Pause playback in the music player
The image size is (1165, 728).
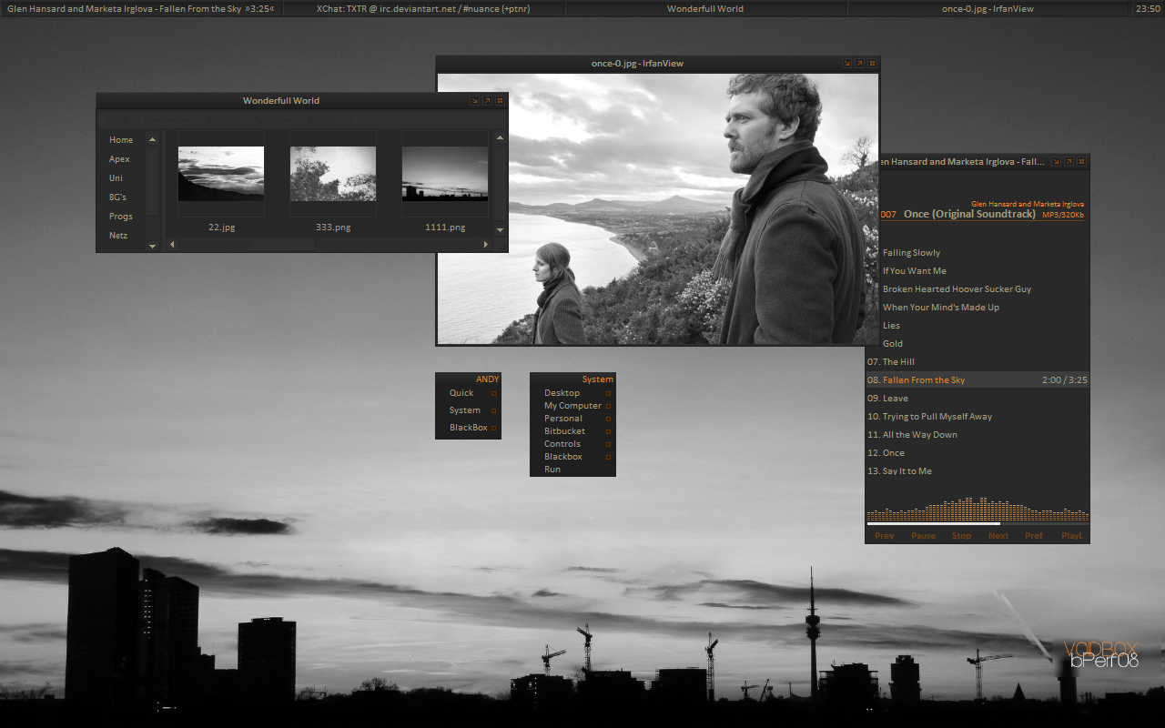tap(923, 536)
